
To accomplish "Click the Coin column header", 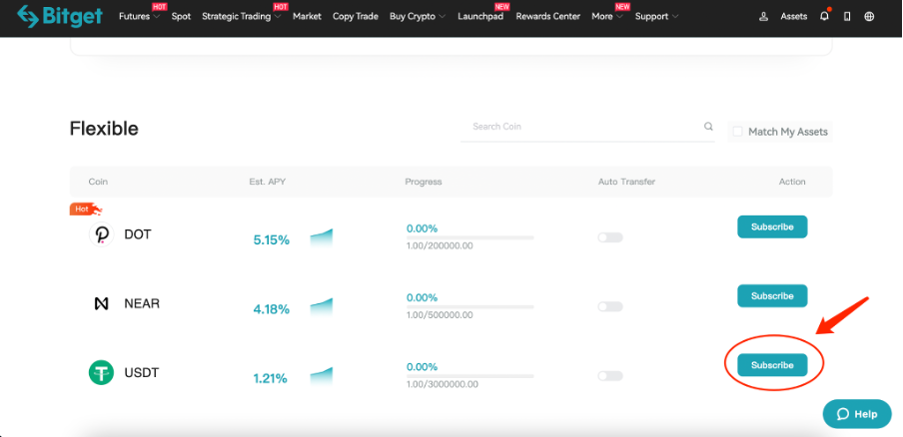I will [x=98, y=182].
